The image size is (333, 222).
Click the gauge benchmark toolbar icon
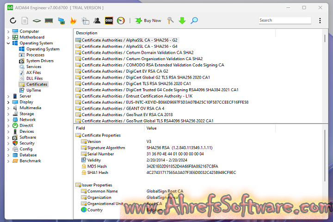tap(121, 20)
